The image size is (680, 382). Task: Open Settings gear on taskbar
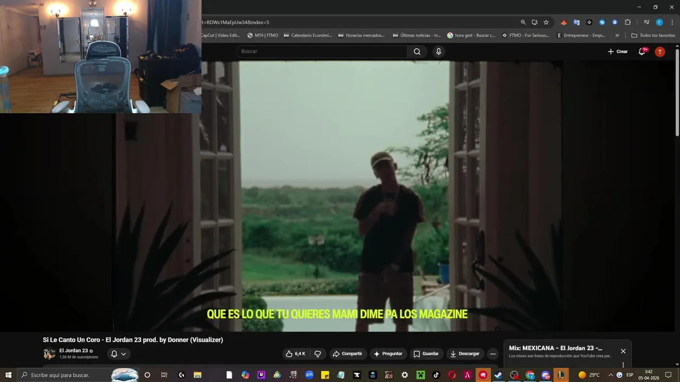[405, 375]
